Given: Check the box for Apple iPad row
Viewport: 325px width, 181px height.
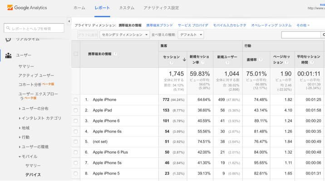Looking at the screenshot, I should (76, 110).
